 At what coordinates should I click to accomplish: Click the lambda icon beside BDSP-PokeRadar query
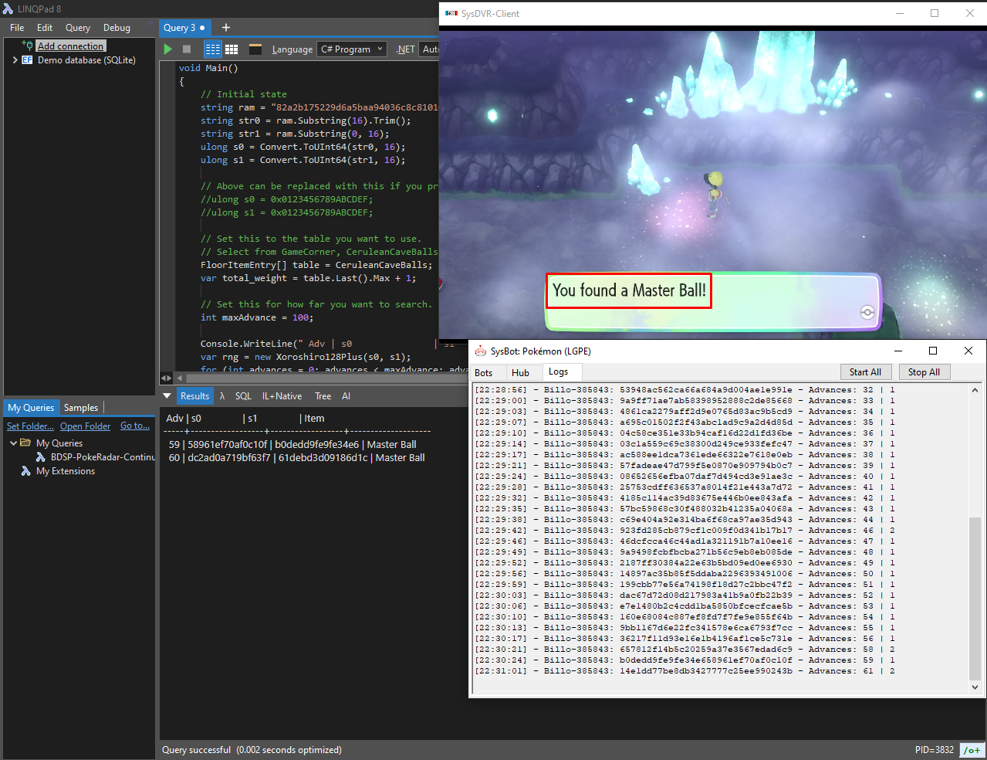[x=41, y=456]
